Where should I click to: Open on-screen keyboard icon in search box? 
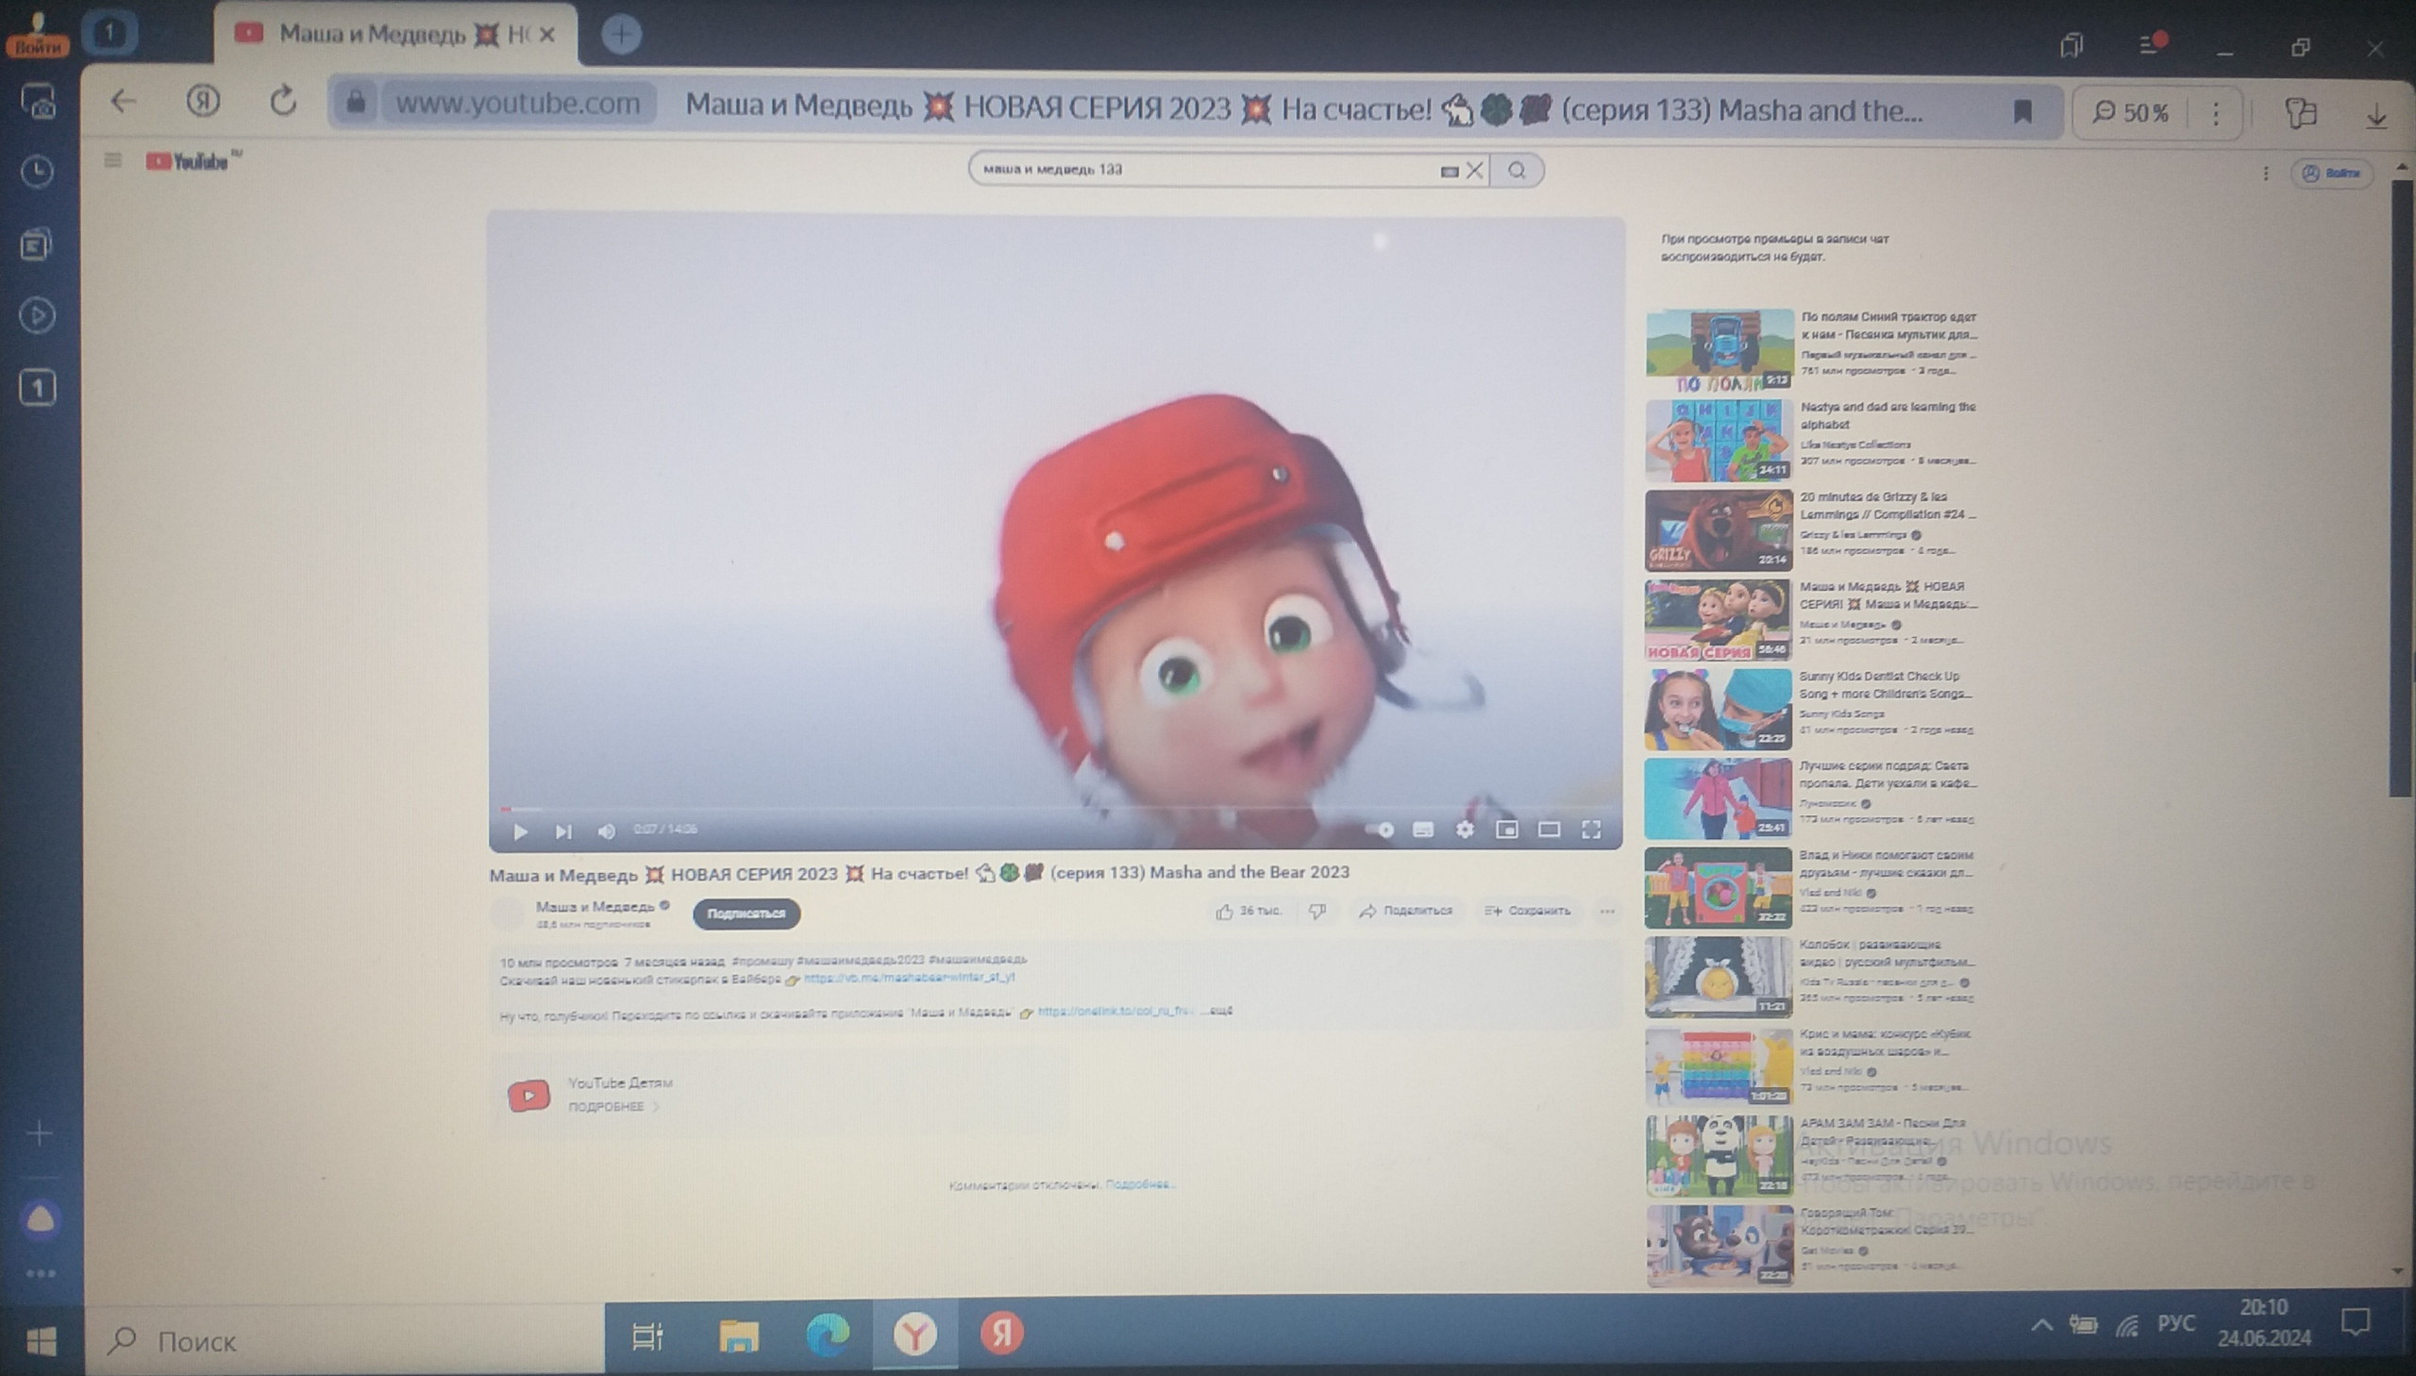[1449, 171]
